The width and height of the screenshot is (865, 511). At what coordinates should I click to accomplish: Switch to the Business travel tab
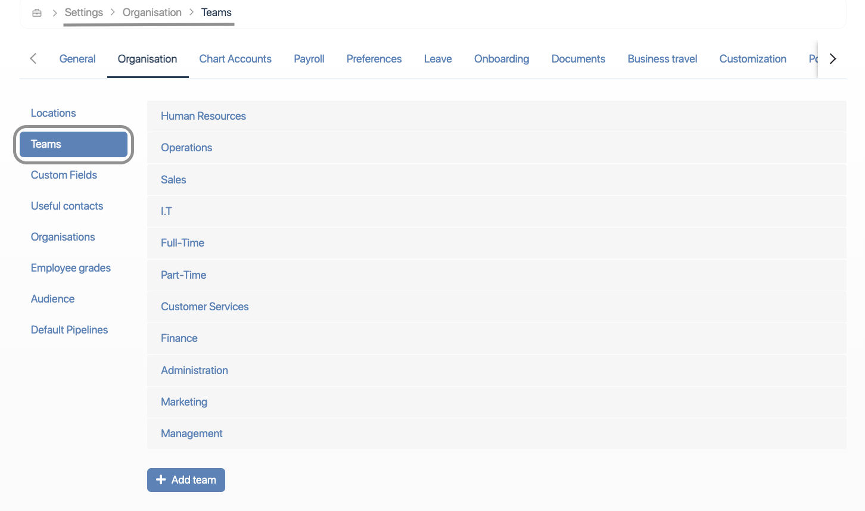click(x=662, y=59)
